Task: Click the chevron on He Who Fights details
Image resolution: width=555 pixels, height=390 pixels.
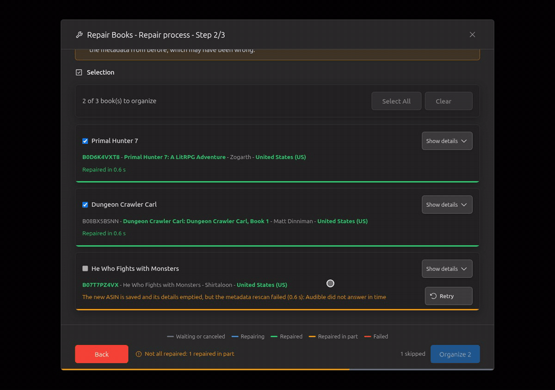Action: [464, 269]
